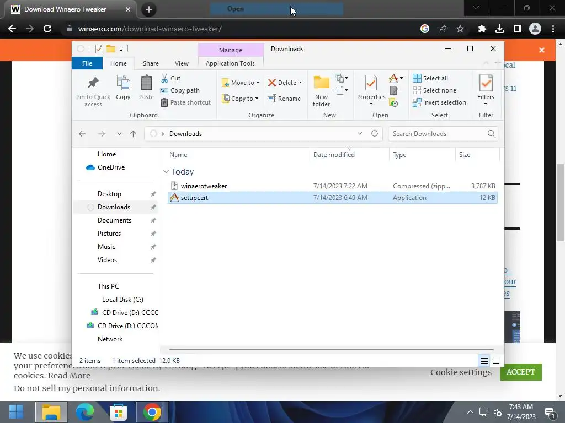Click Pin to Quick access icon

point(93,91)
